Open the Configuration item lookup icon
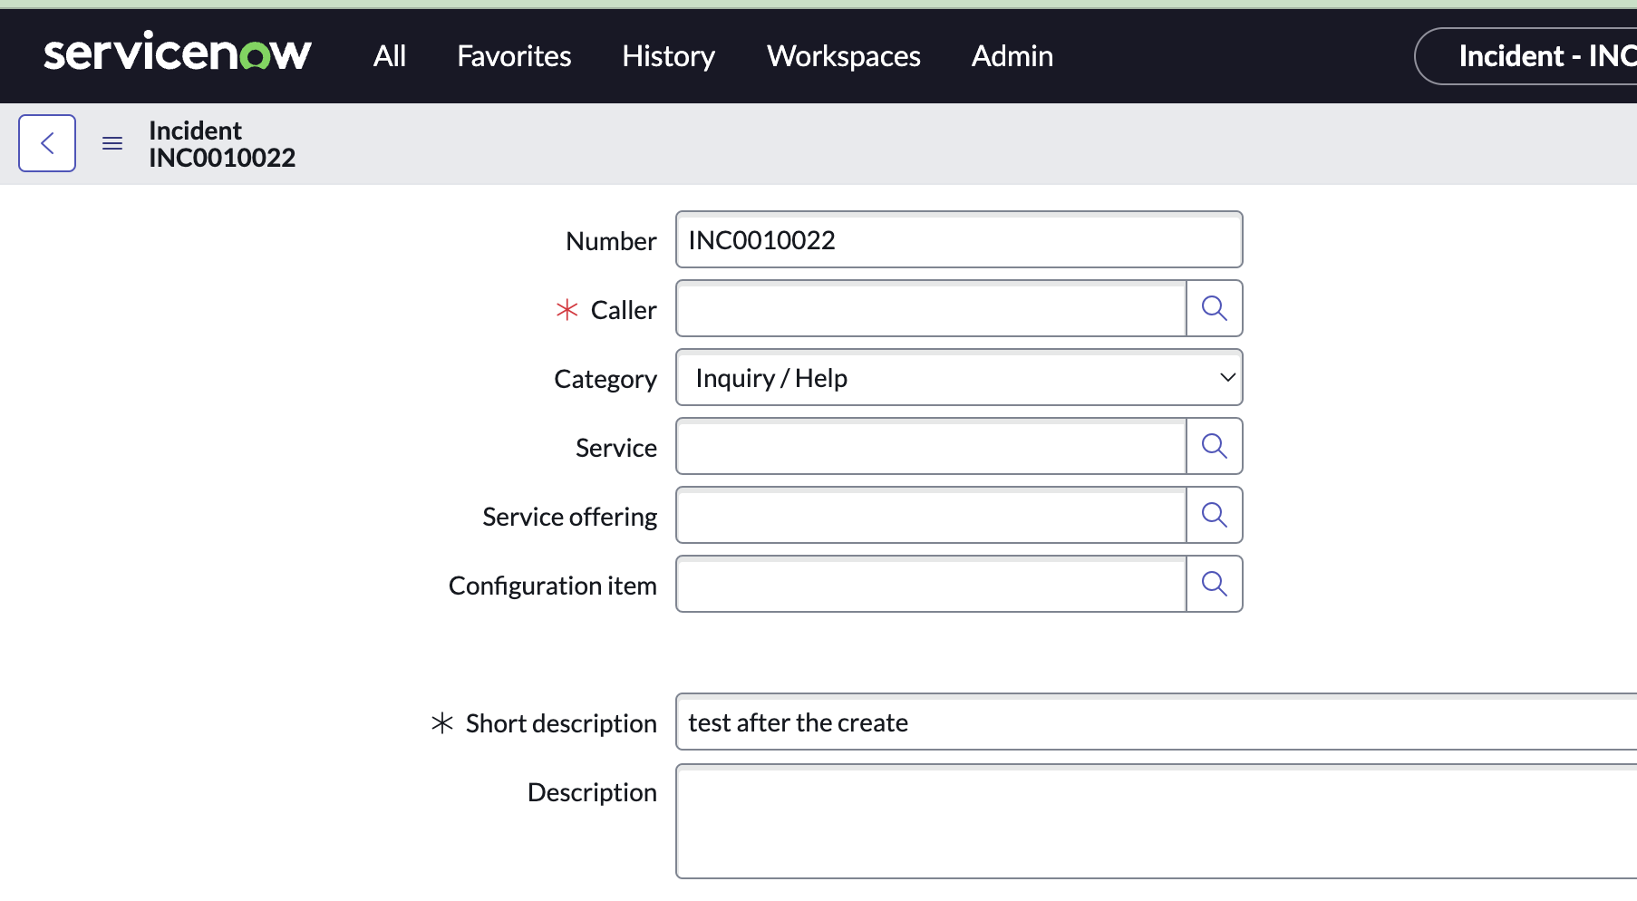The image size is (1637, 901). 1214,584
